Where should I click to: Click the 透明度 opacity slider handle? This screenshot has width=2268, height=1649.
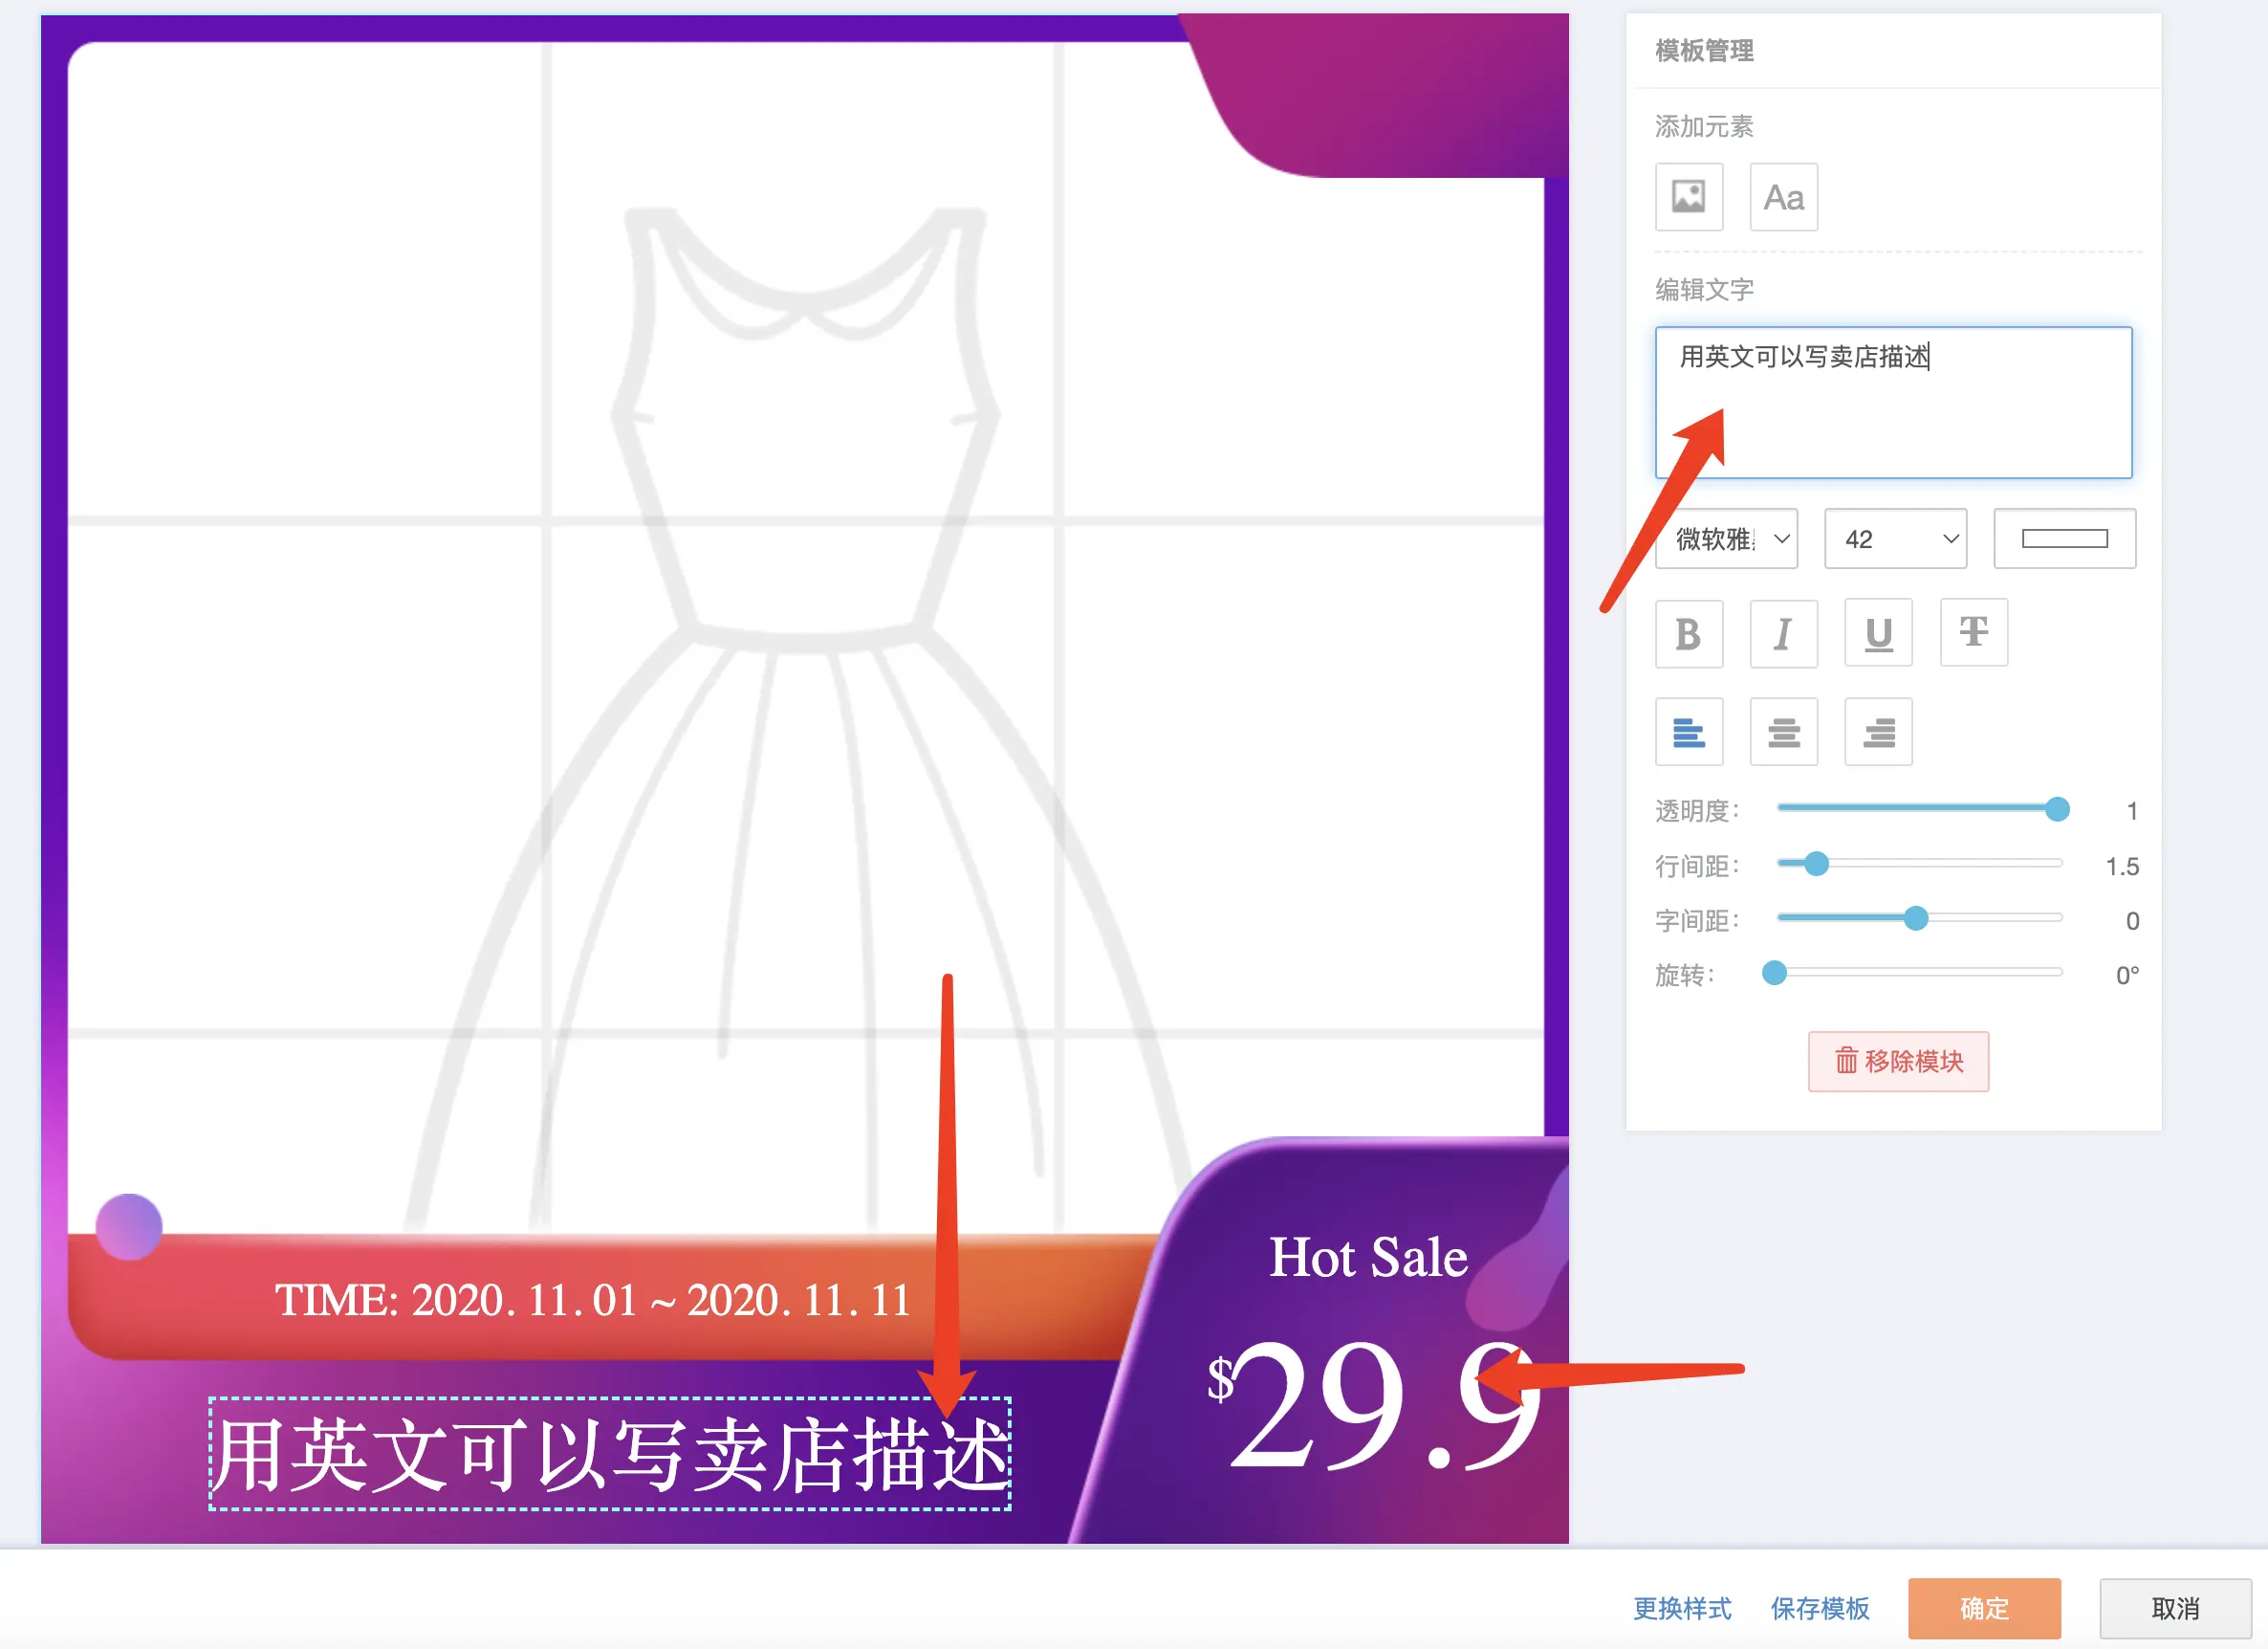(x=2056, y=809)
